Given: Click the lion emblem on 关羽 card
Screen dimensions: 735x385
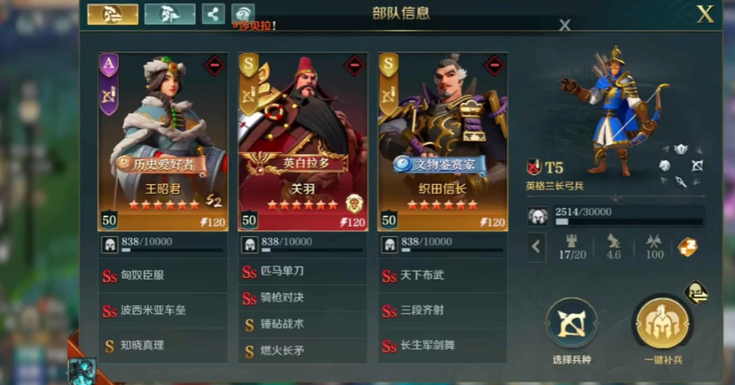Looking at the screenshot, I should tap(354, 204).
